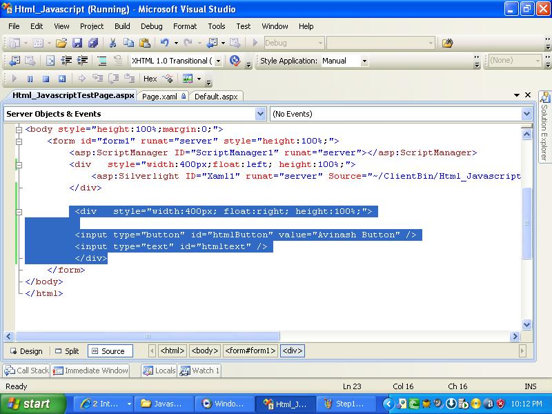
Task: Close the active document tab
Action: click(x=528, y=95)
